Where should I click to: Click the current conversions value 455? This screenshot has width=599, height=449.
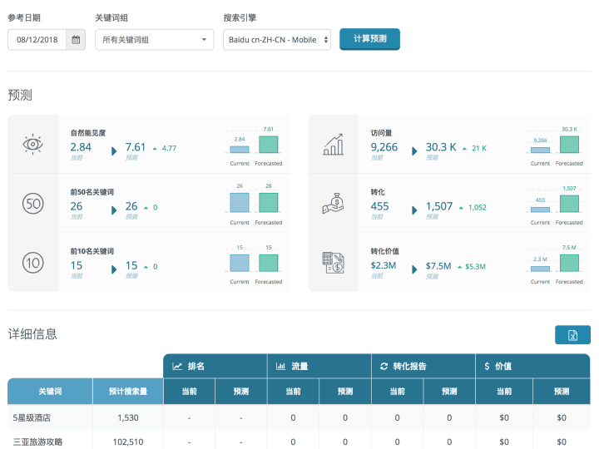point(379,206)
